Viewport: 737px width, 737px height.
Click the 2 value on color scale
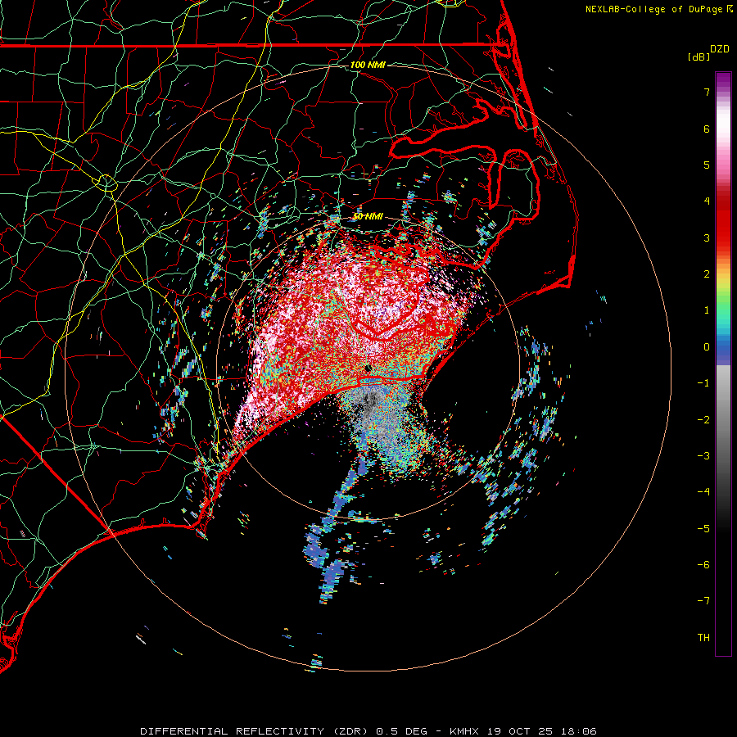pos(707,274)
